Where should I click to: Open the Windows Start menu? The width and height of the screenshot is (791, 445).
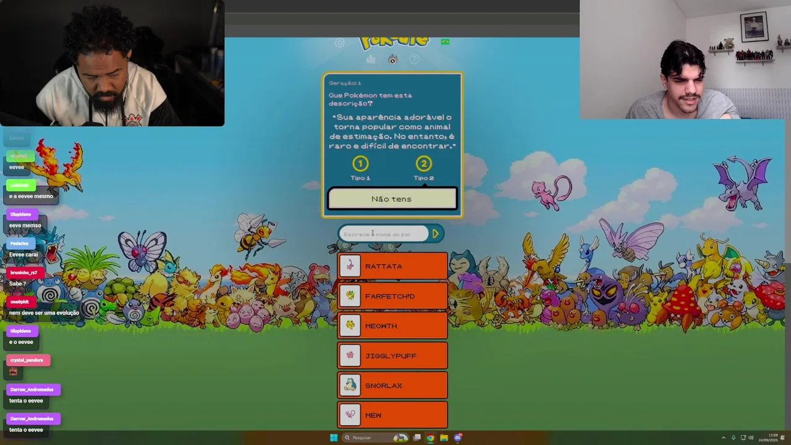[334, 438]
